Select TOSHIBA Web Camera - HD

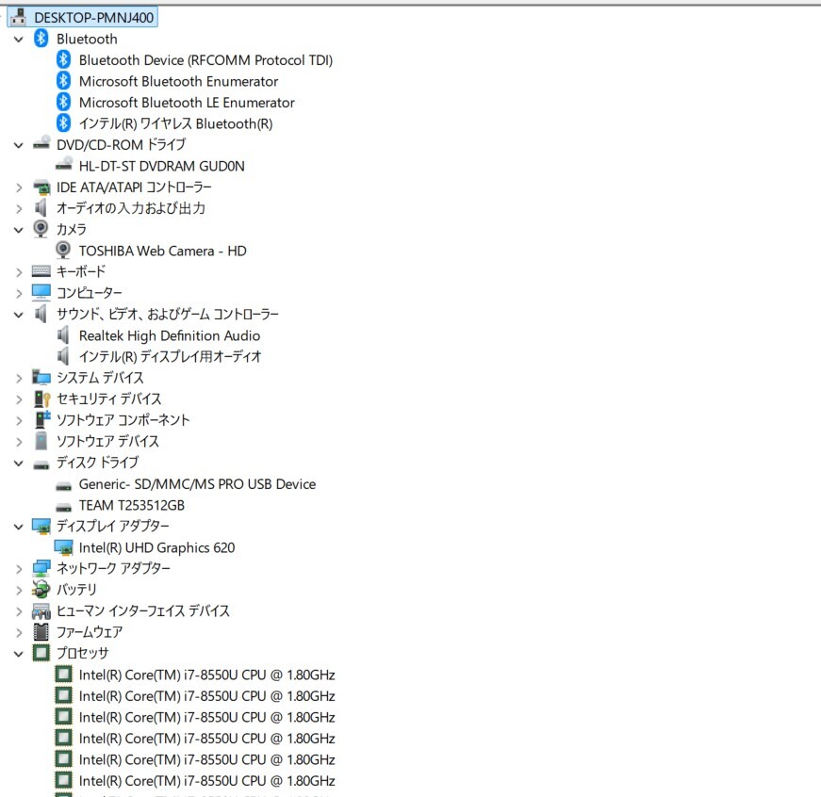[x=162, y=252]
